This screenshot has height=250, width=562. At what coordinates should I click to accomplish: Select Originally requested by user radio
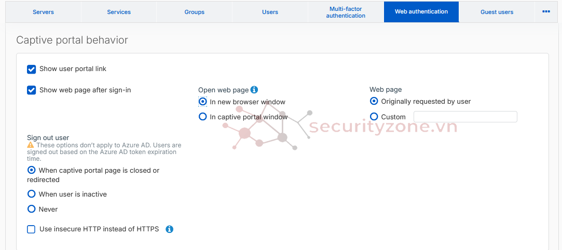pos(374,101)
